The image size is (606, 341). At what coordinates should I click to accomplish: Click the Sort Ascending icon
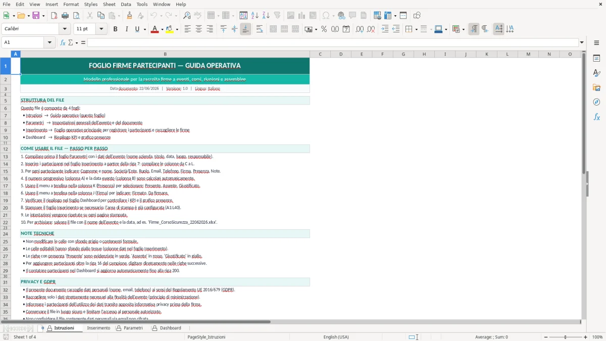[x=255, y=16]
